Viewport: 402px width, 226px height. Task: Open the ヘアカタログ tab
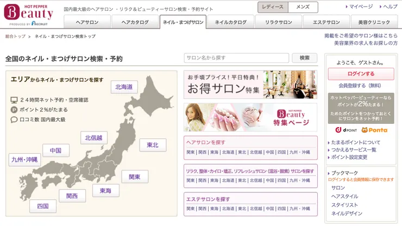coord(135,22)
